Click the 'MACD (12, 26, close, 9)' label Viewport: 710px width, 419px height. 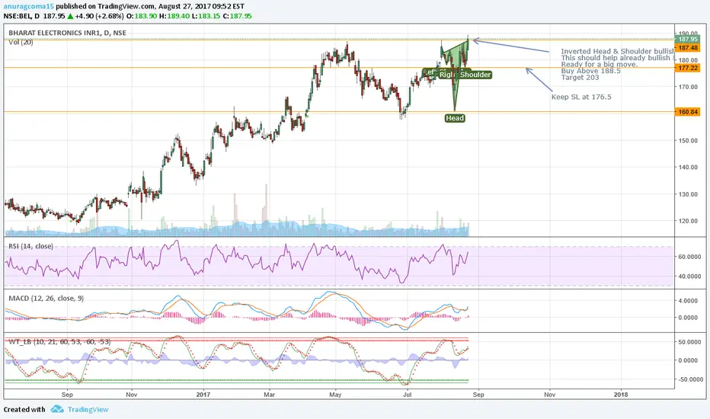pos(46,298)
